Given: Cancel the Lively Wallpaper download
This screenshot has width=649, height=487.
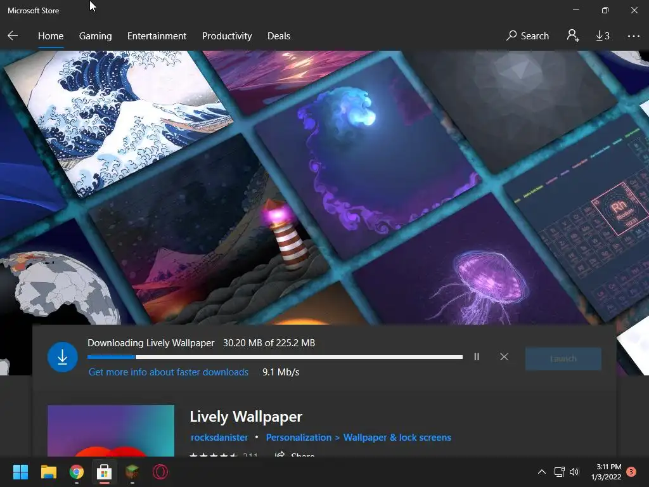Looking at the screenshot, I should pyautogui.click(x=504, y=356).
